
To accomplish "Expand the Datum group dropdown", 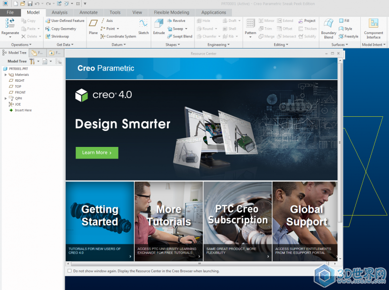I will 119,45.
